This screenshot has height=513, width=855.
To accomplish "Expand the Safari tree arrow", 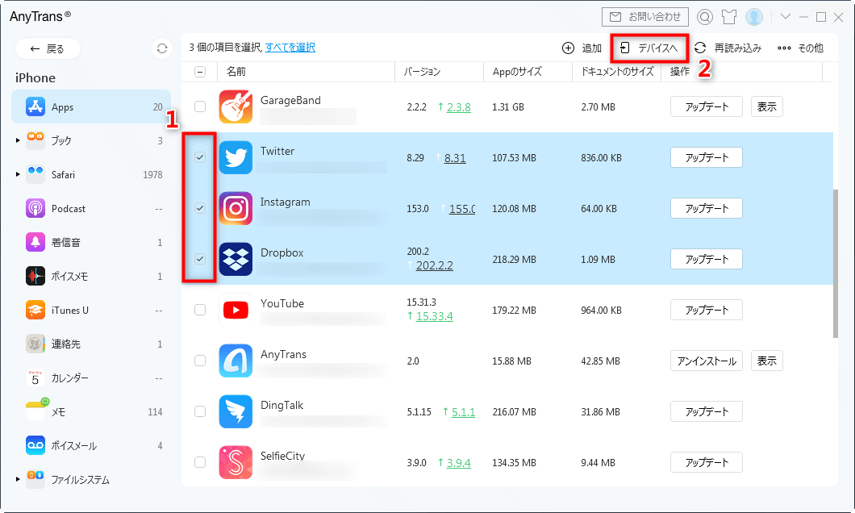I will tap(18, 174).
